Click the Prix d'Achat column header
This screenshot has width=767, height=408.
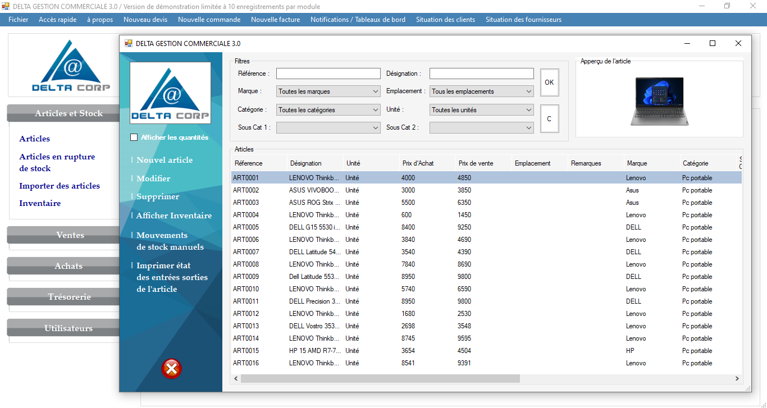click(x=427, y=163)
